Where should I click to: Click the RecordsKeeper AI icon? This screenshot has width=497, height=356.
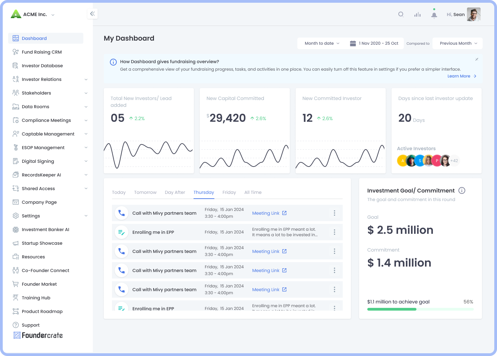pyautogui.click(x=16, y=175)
